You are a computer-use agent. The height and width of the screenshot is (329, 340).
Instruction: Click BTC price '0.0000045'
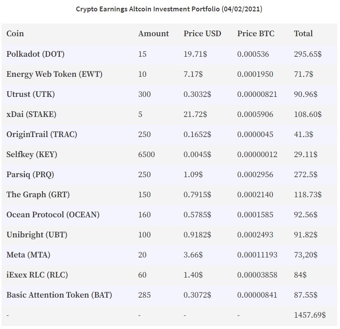coord(255,134)
